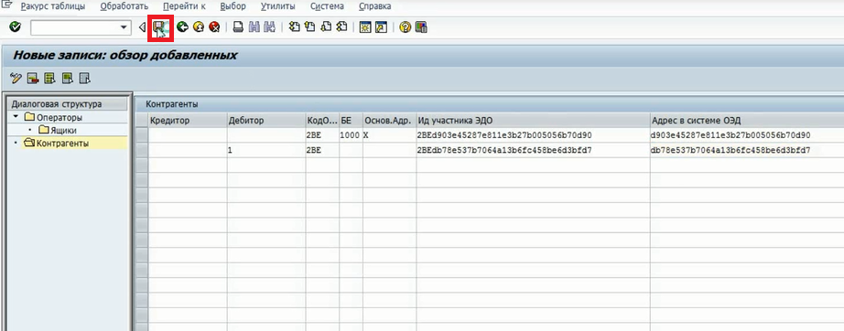Screen dimensions: 844x331
Task: Click the green Back arrow icon
Action: coord(182,27)
